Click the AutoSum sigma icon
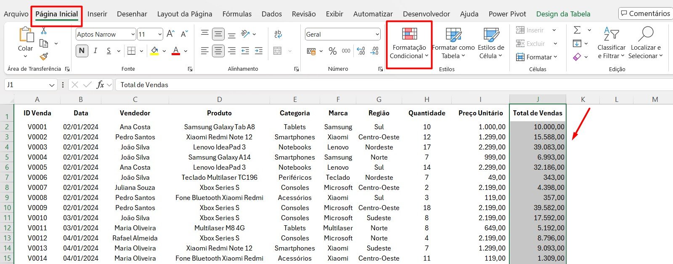Screen dimensions: 673x264 (577, 30)
